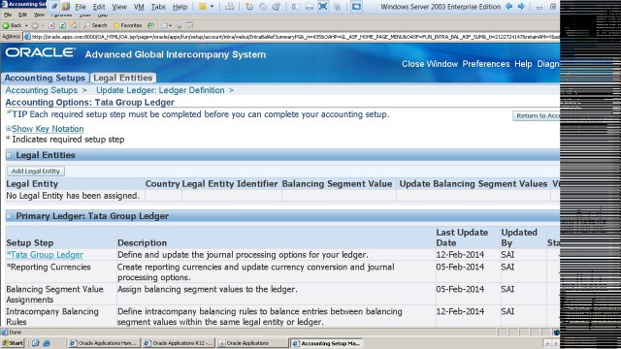Open Internet Explorer File menu
This screenshot has width=621, height=349.
point(8,15)
